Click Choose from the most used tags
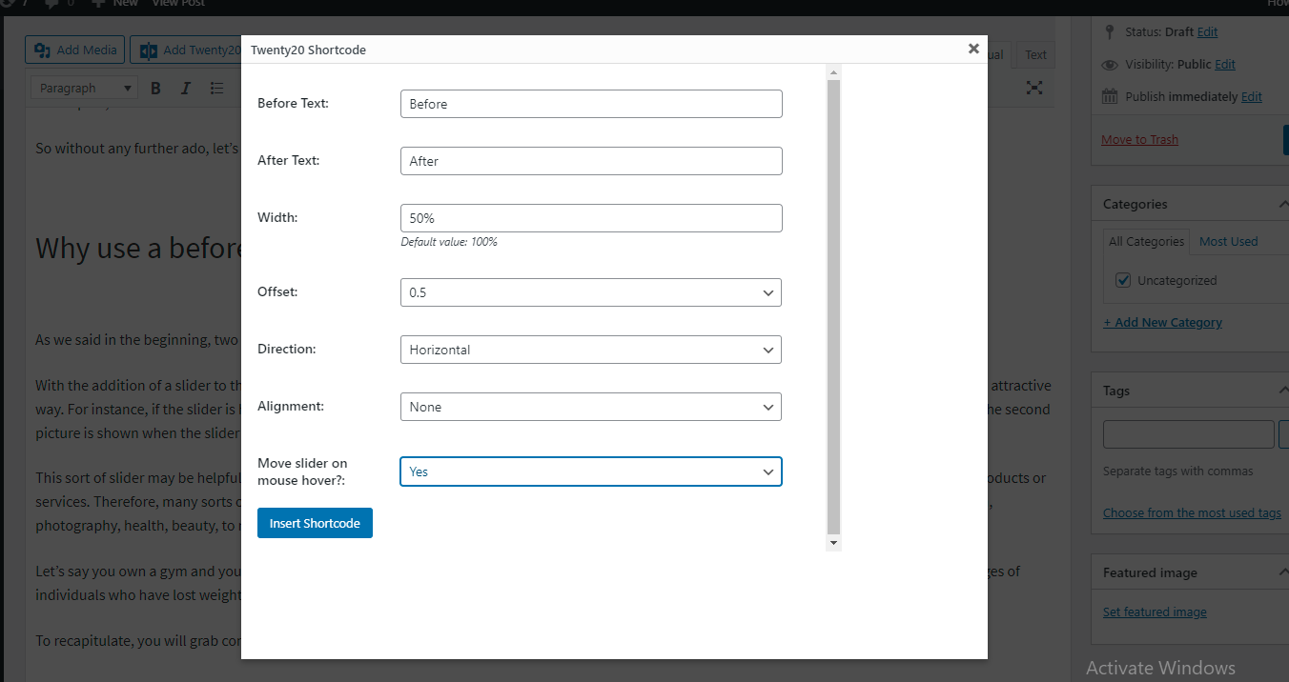 [x=1192, y=512]
